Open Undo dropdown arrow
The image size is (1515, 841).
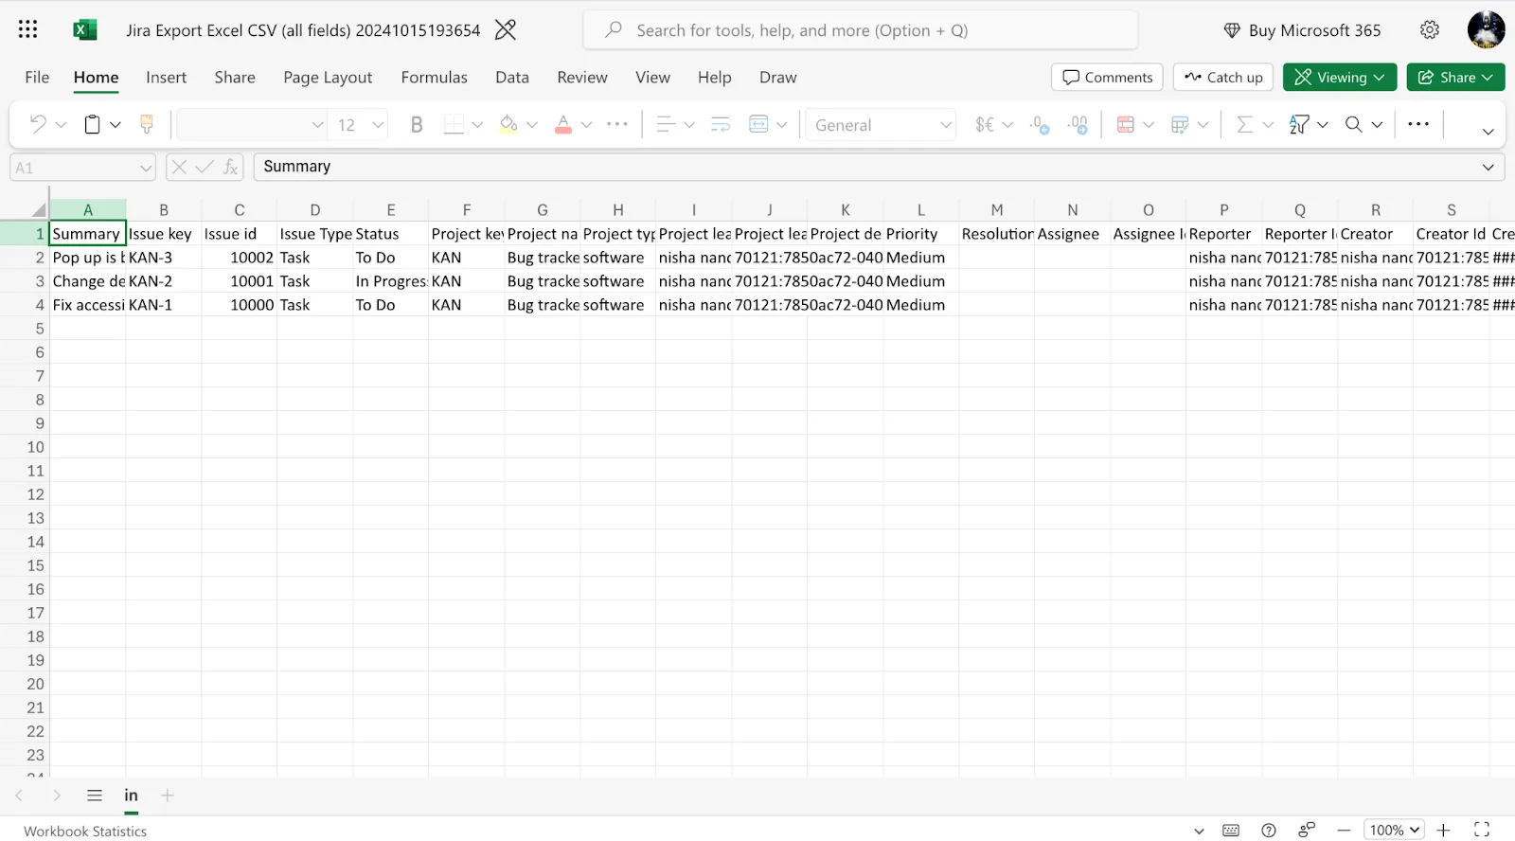tap(62, 124)
